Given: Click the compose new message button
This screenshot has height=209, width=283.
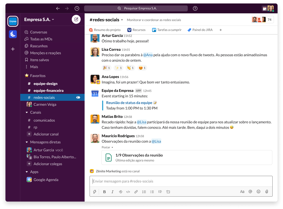Looking at the screenshot, I should [76, 19].
